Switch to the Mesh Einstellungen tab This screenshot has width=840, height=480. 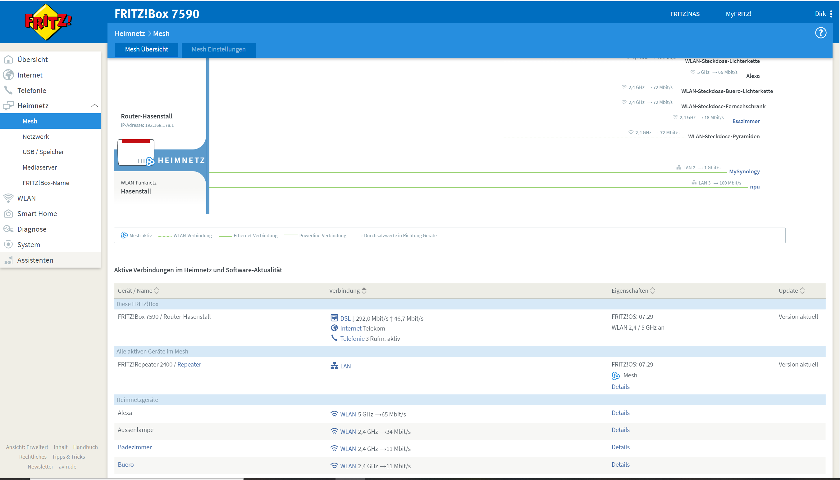click(218, 49)
